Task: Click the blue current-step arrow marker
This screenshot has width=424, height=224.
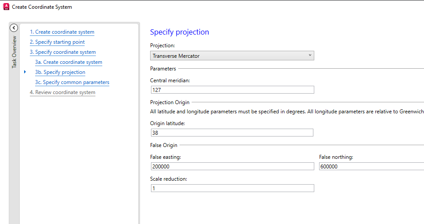Action: pos(25,72)
